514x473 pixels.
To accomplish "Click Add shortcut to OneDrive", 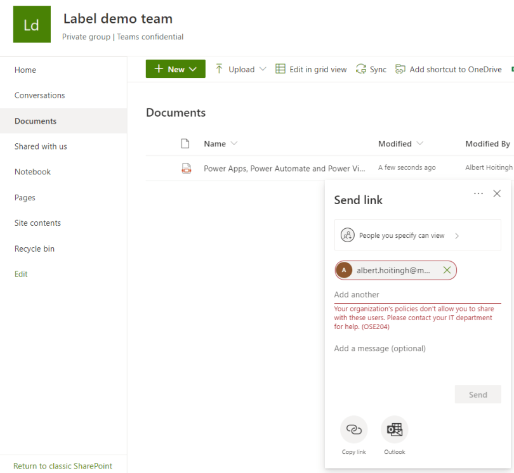I will point(448,69).
